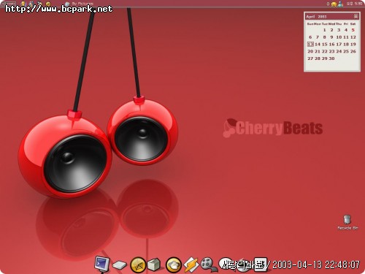Select date 23 in the calendar
The image size is (365, 274).
[331, 51]
